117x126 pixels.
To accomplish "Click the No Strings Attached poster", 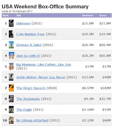I will 11,120.
